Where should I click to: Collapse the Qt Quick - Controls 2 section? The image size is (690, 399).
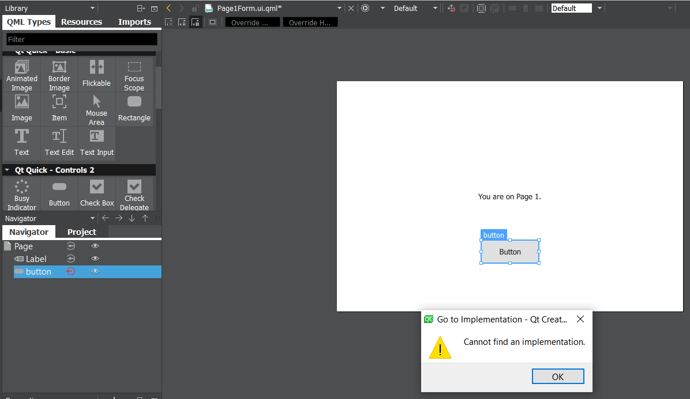pos(7,170)
